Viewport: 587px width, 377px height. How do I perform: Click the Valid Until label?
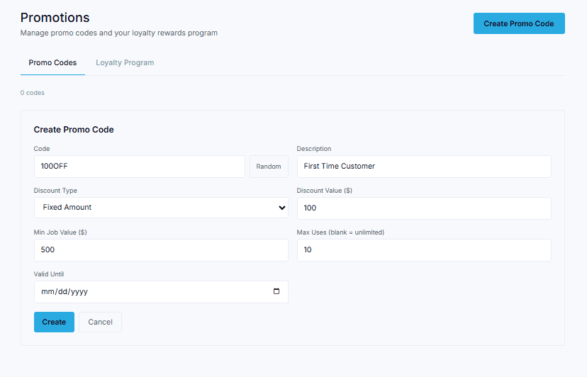tap(49, 274)
